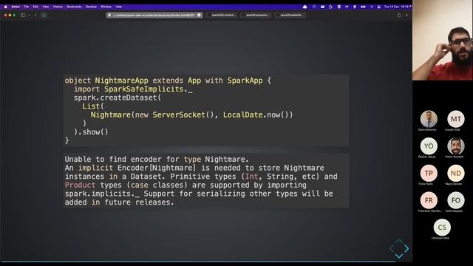Switch to the spark Expression tab
The image size is (473, 266).
click(x=256, y=15)
